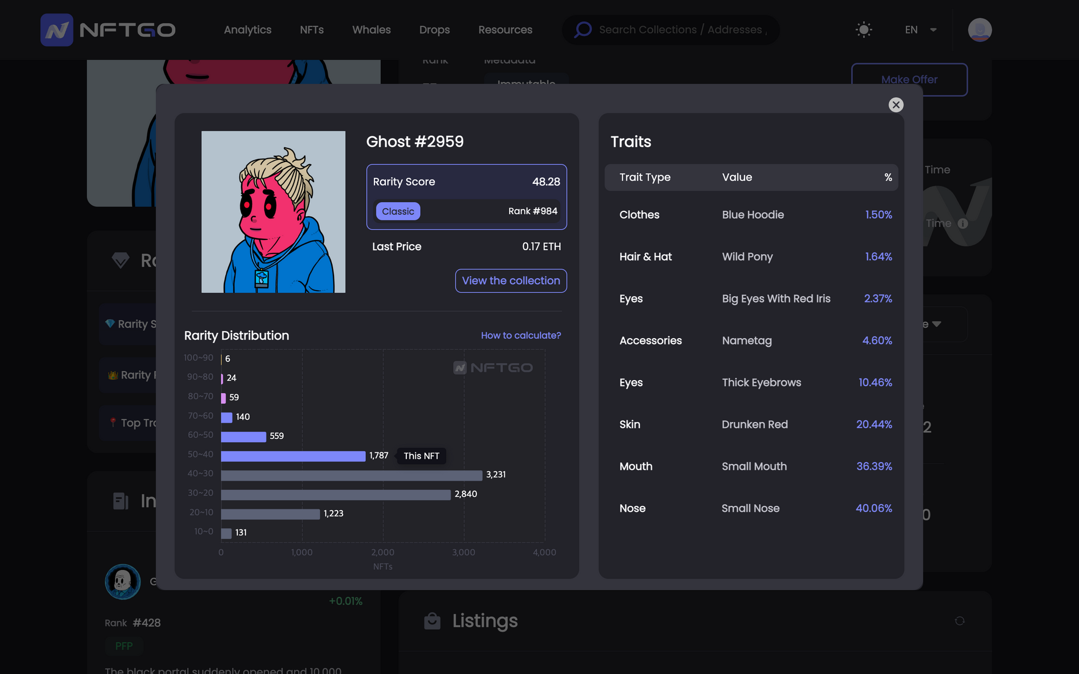This screenshot has height=674, width=1079.
Task: Click the info icon beside Time
Action: click(x=963, y=223)
